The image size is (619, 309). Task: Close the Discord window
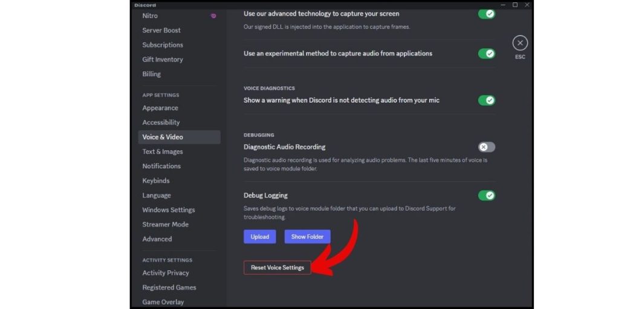coord(527,5)
